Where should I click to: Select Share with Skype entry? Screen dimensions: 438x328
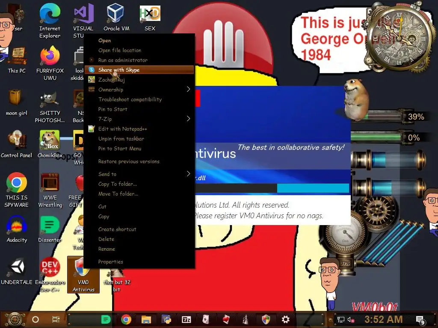point(139,70)
